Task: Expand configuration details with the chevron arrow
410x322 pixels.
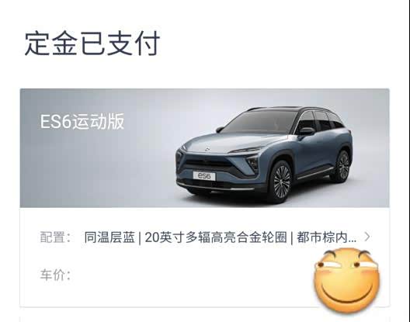Action: [367, 237]
